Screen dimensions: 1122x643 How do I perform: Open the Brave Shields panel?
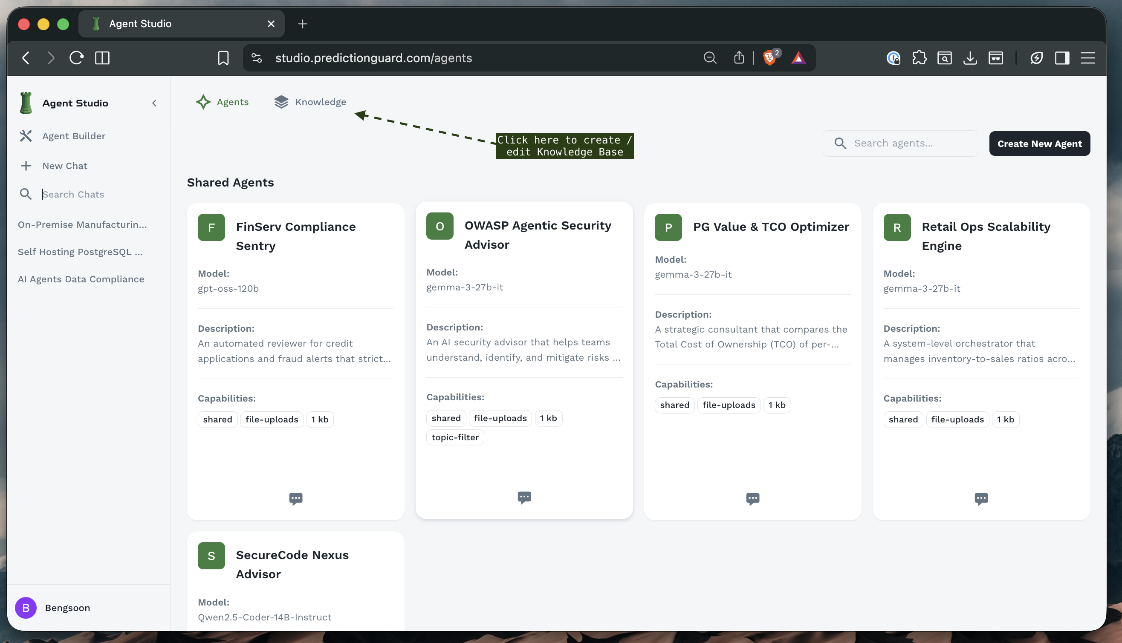click(x=769, y=58)
